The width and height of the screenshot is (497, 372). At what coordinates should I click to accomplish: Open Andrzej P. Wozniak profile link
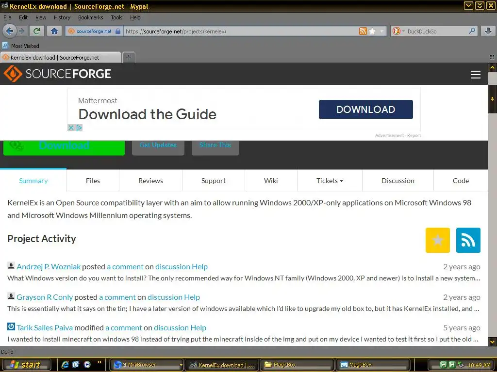click(49, 267)
